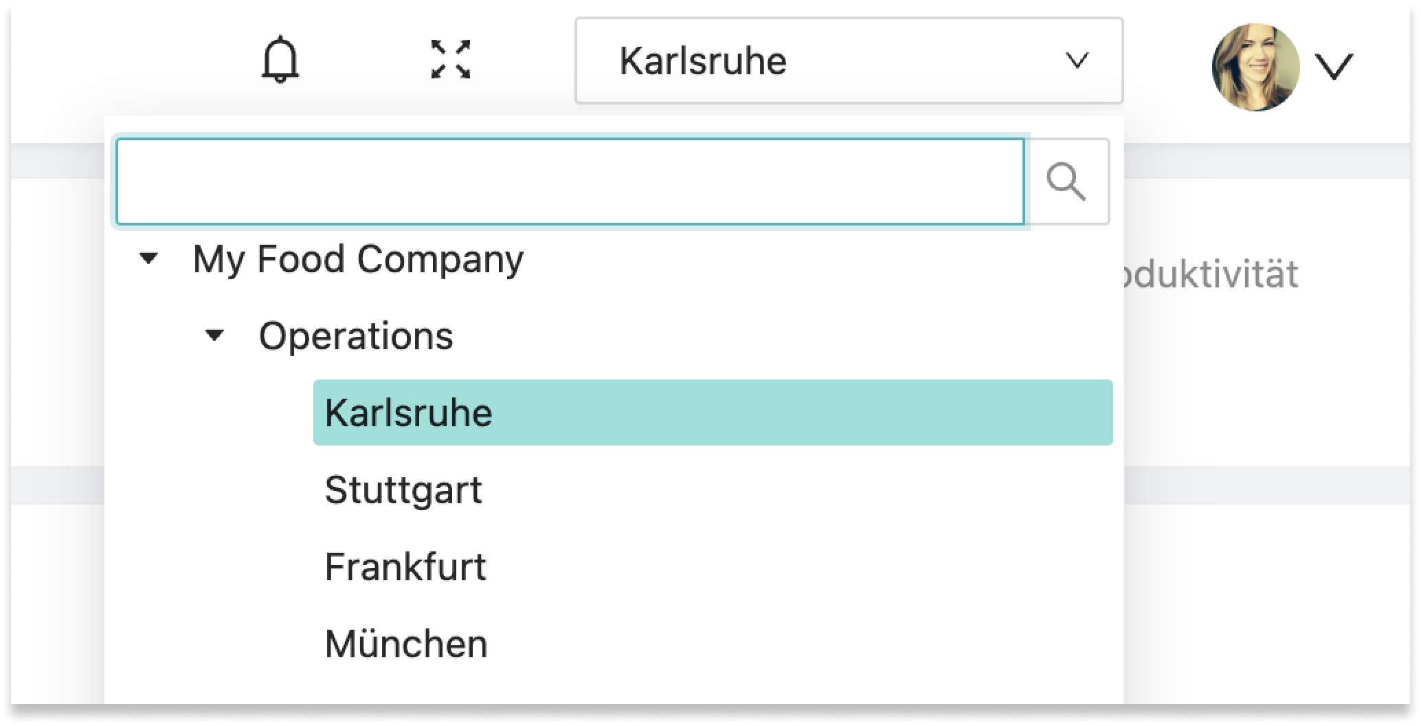Select My Food Company root node
This screenshot has height=726, width=1421.
(x=359, y=258)
